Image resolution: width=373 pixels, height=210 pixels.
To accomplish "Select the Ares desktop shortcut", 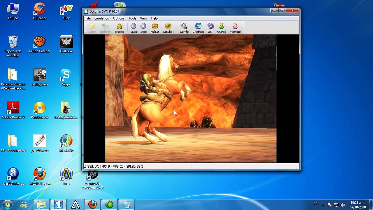I will [66, 177].
